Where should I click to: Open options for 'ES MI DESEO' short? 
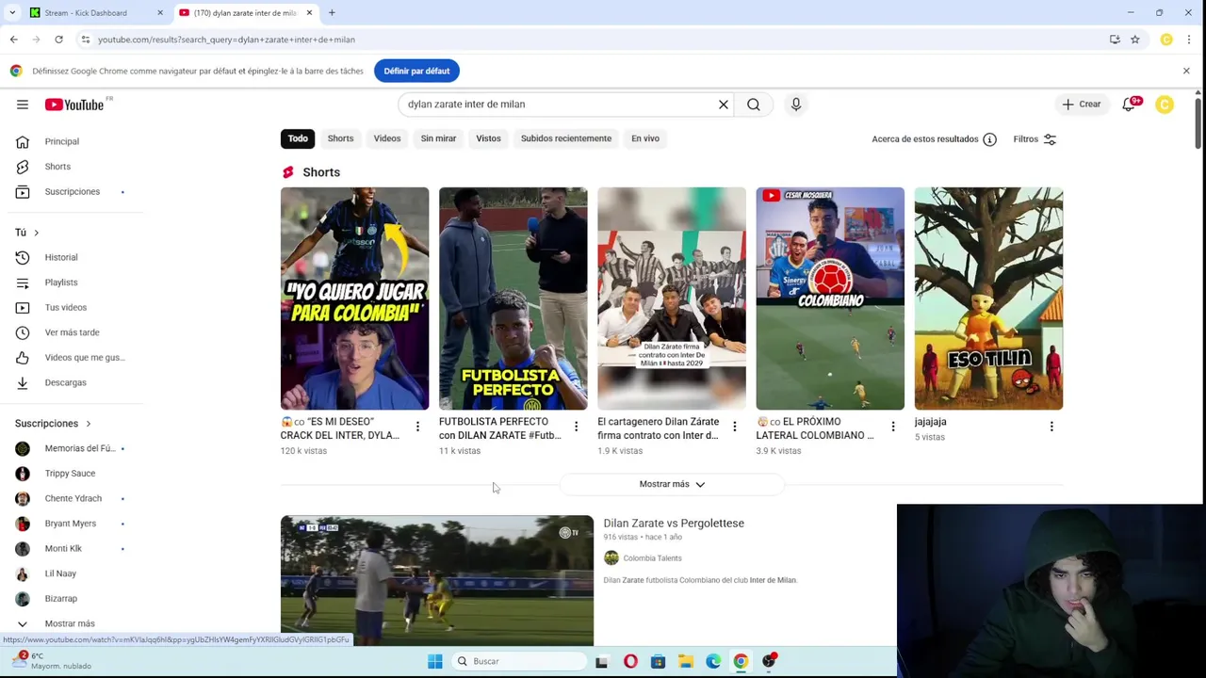[417, 427]
